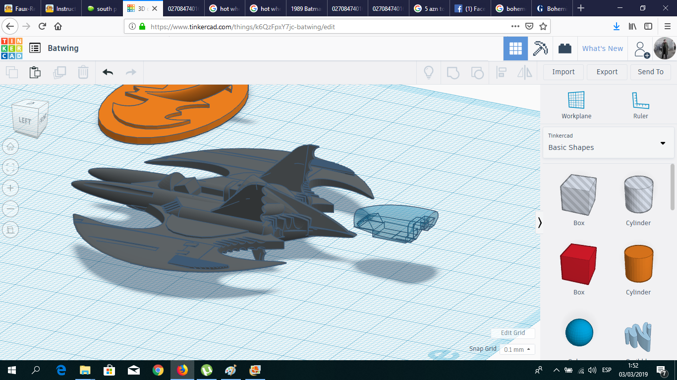Pick the blue Sphere shape
The height and width of the screenshot is (380, 677).
pos(579,332)
